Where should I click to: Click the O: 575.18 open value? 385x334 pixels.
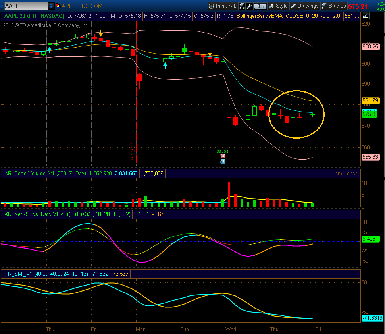[129, 16]
